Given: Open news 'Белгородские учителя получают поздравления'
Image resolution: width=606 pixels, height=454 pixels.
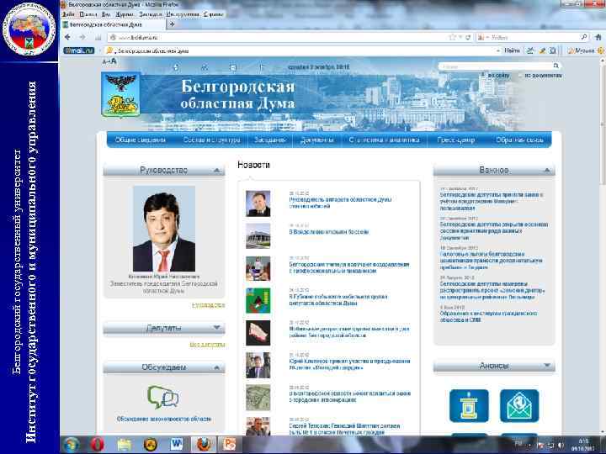Looking at the screenshot, I should 349,267.
